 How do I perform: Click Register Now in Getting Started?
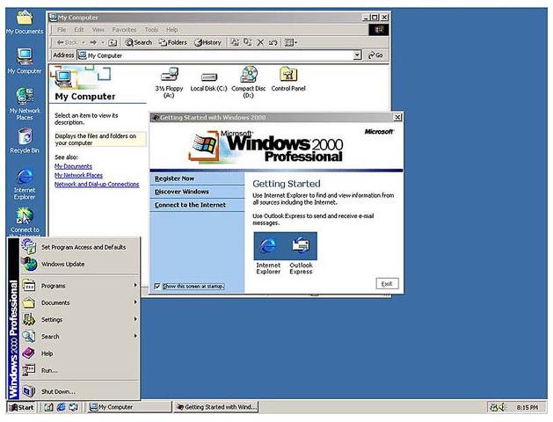(197, 178)
